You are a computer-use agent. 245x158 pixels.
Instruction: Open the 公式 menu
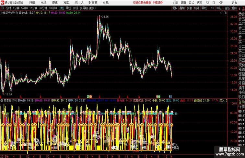(191, 3)
